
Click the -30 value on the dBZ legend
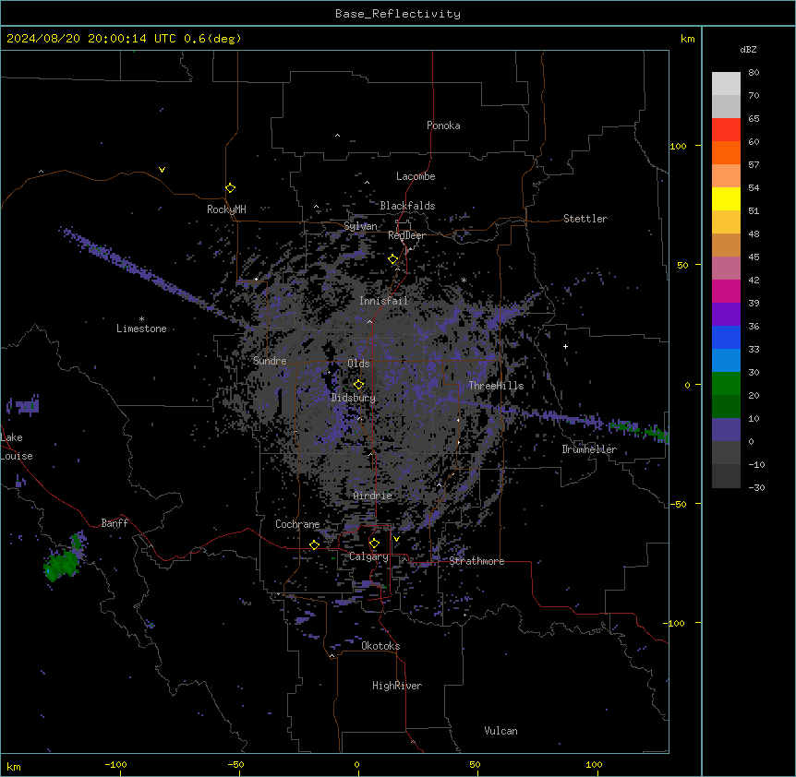757,487
